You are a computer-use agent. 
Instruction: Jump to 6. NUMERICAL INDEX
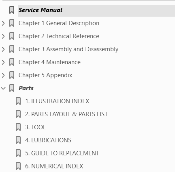(x=54, y=166)
